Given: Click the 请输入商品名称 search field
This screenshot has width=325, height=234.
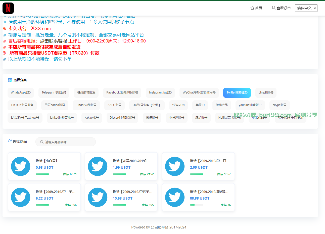Looking at the screenshot, I should (x=66, y=142).
